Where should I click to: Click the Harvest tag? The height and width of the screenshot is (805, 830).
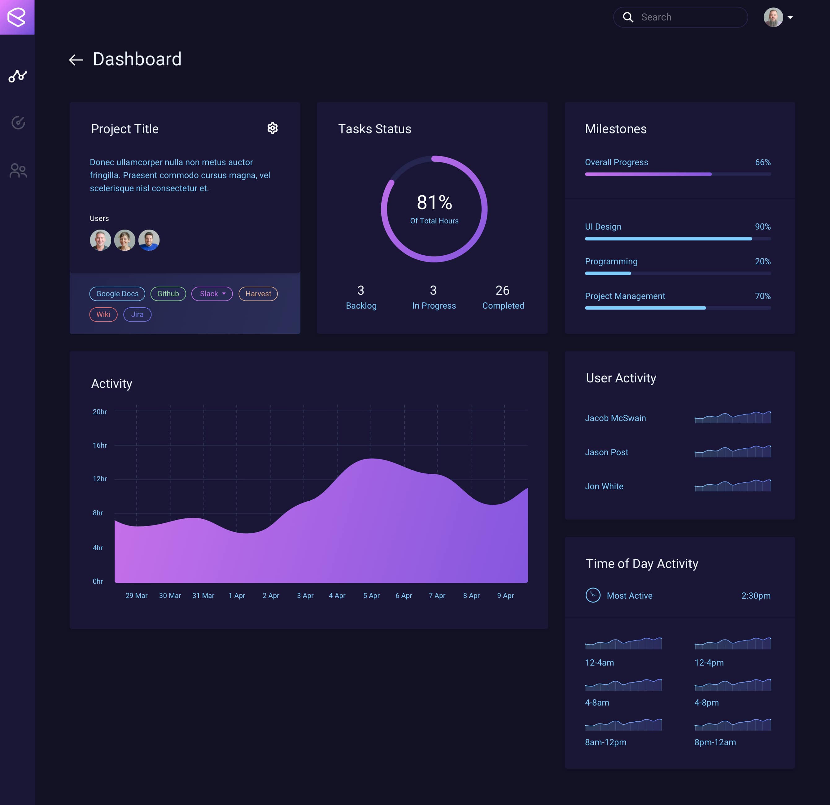click(x=258, y=294)
